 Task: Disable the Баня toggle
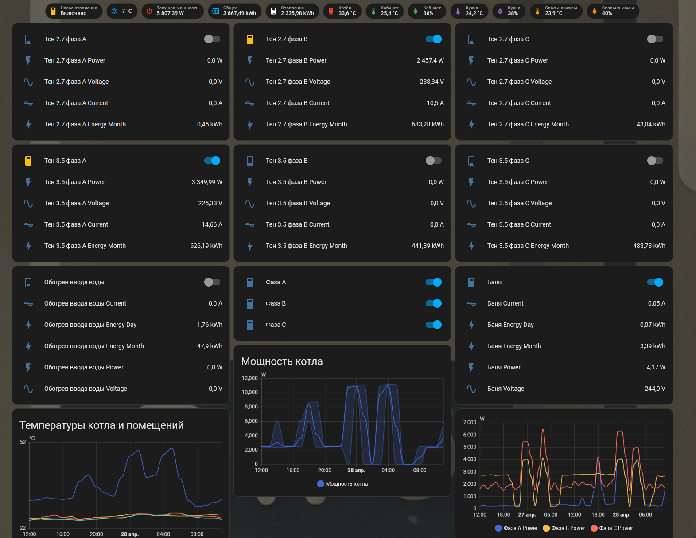[655, 283]
